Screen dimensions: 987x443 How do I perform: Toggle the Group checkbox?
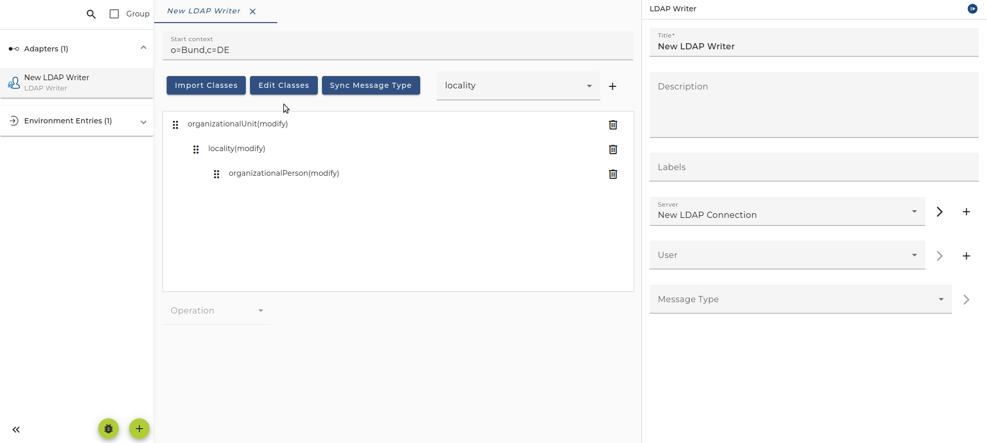pos(114,14)
